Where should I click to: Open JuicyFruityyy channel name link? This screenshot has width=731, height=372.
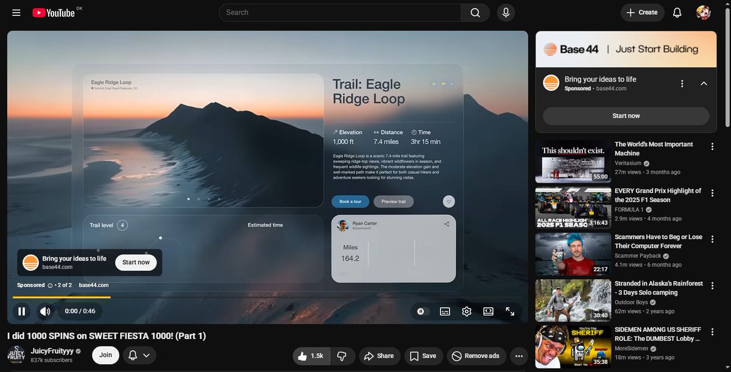point(52,351)
